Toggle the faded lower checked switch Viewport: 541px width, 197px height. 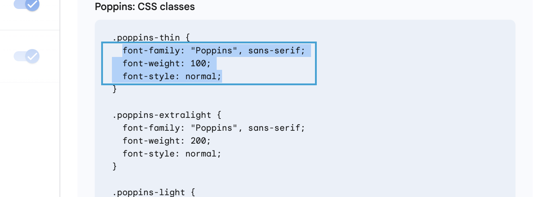tap(27, 56)
